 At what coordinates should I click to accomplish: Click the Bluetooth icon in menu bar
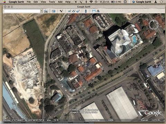(x=86, y=2)
